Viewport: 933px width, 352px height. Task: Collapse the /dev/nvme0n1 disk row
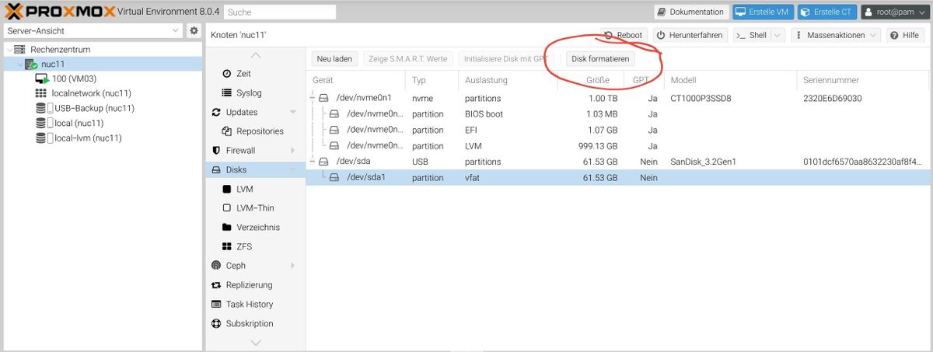click(314, 99)
